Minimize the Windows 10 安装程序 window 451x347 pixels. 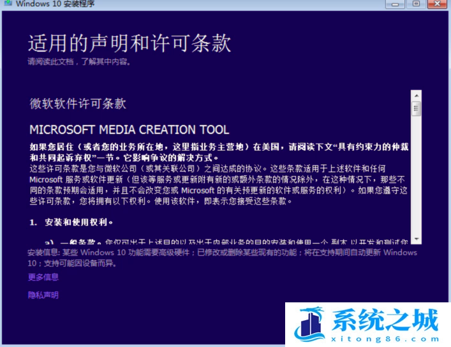395,4
